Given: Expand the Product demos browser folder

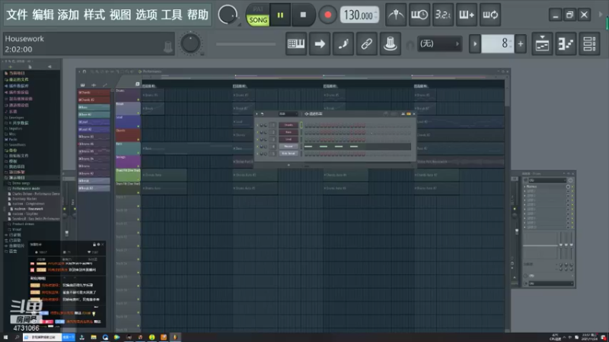Looking at the screenshot, I should click(x=23, y=223).
